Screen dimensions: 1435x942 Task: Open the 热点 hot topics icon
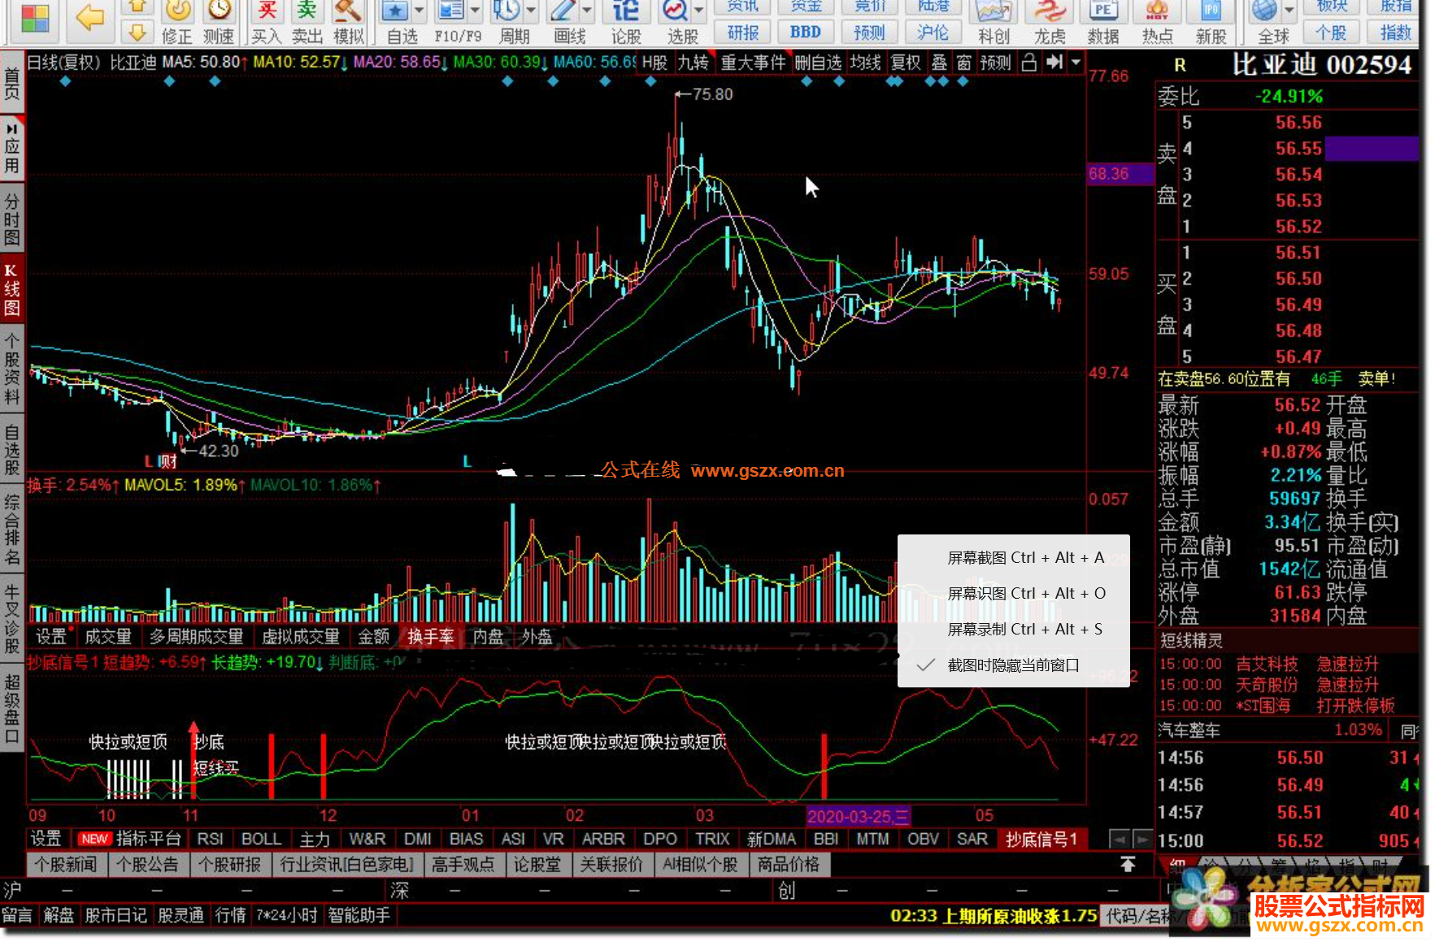tap(1157, 11)
